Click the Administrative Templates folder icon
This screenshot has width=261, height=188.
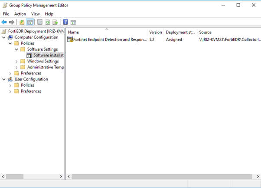[x=23, y=67]
